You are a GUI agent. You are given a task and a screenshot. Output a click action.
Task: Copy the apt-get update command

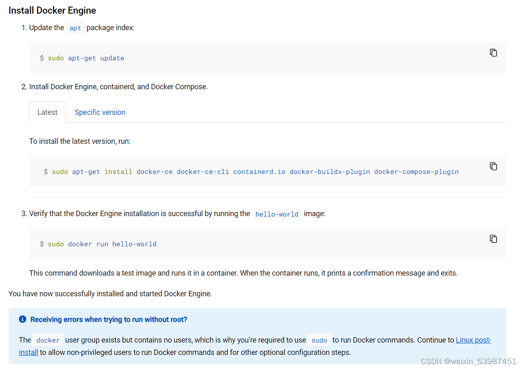tap(493, 52)
